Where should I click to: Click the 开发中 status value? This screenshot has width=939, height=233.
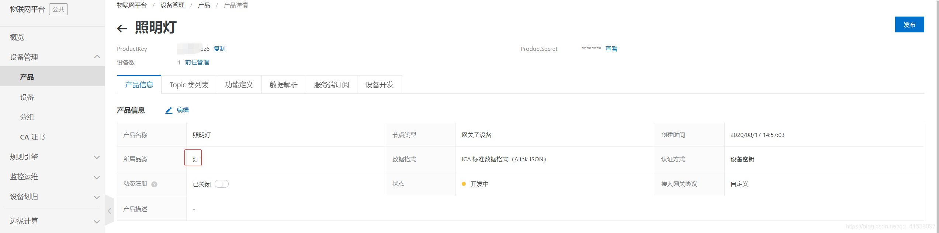pyautogui.click(x=479, y=184)
